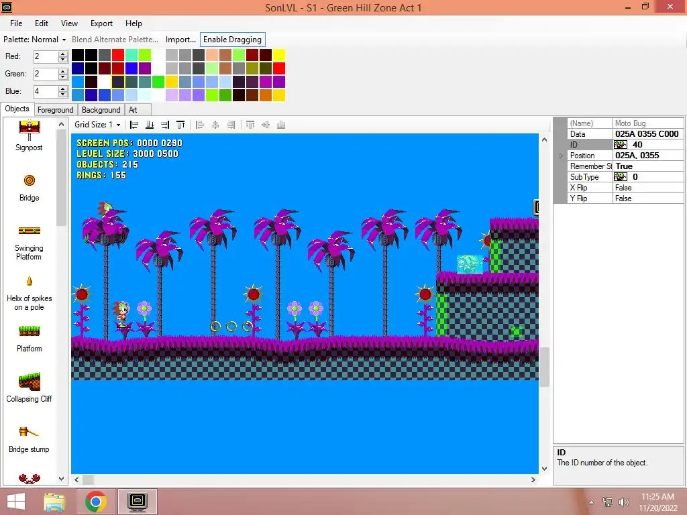The height and width of the screenshot is (515, 687).
Task: Click the level view's horizontal scrollbar right arrow
Action: tap(533, 480)
